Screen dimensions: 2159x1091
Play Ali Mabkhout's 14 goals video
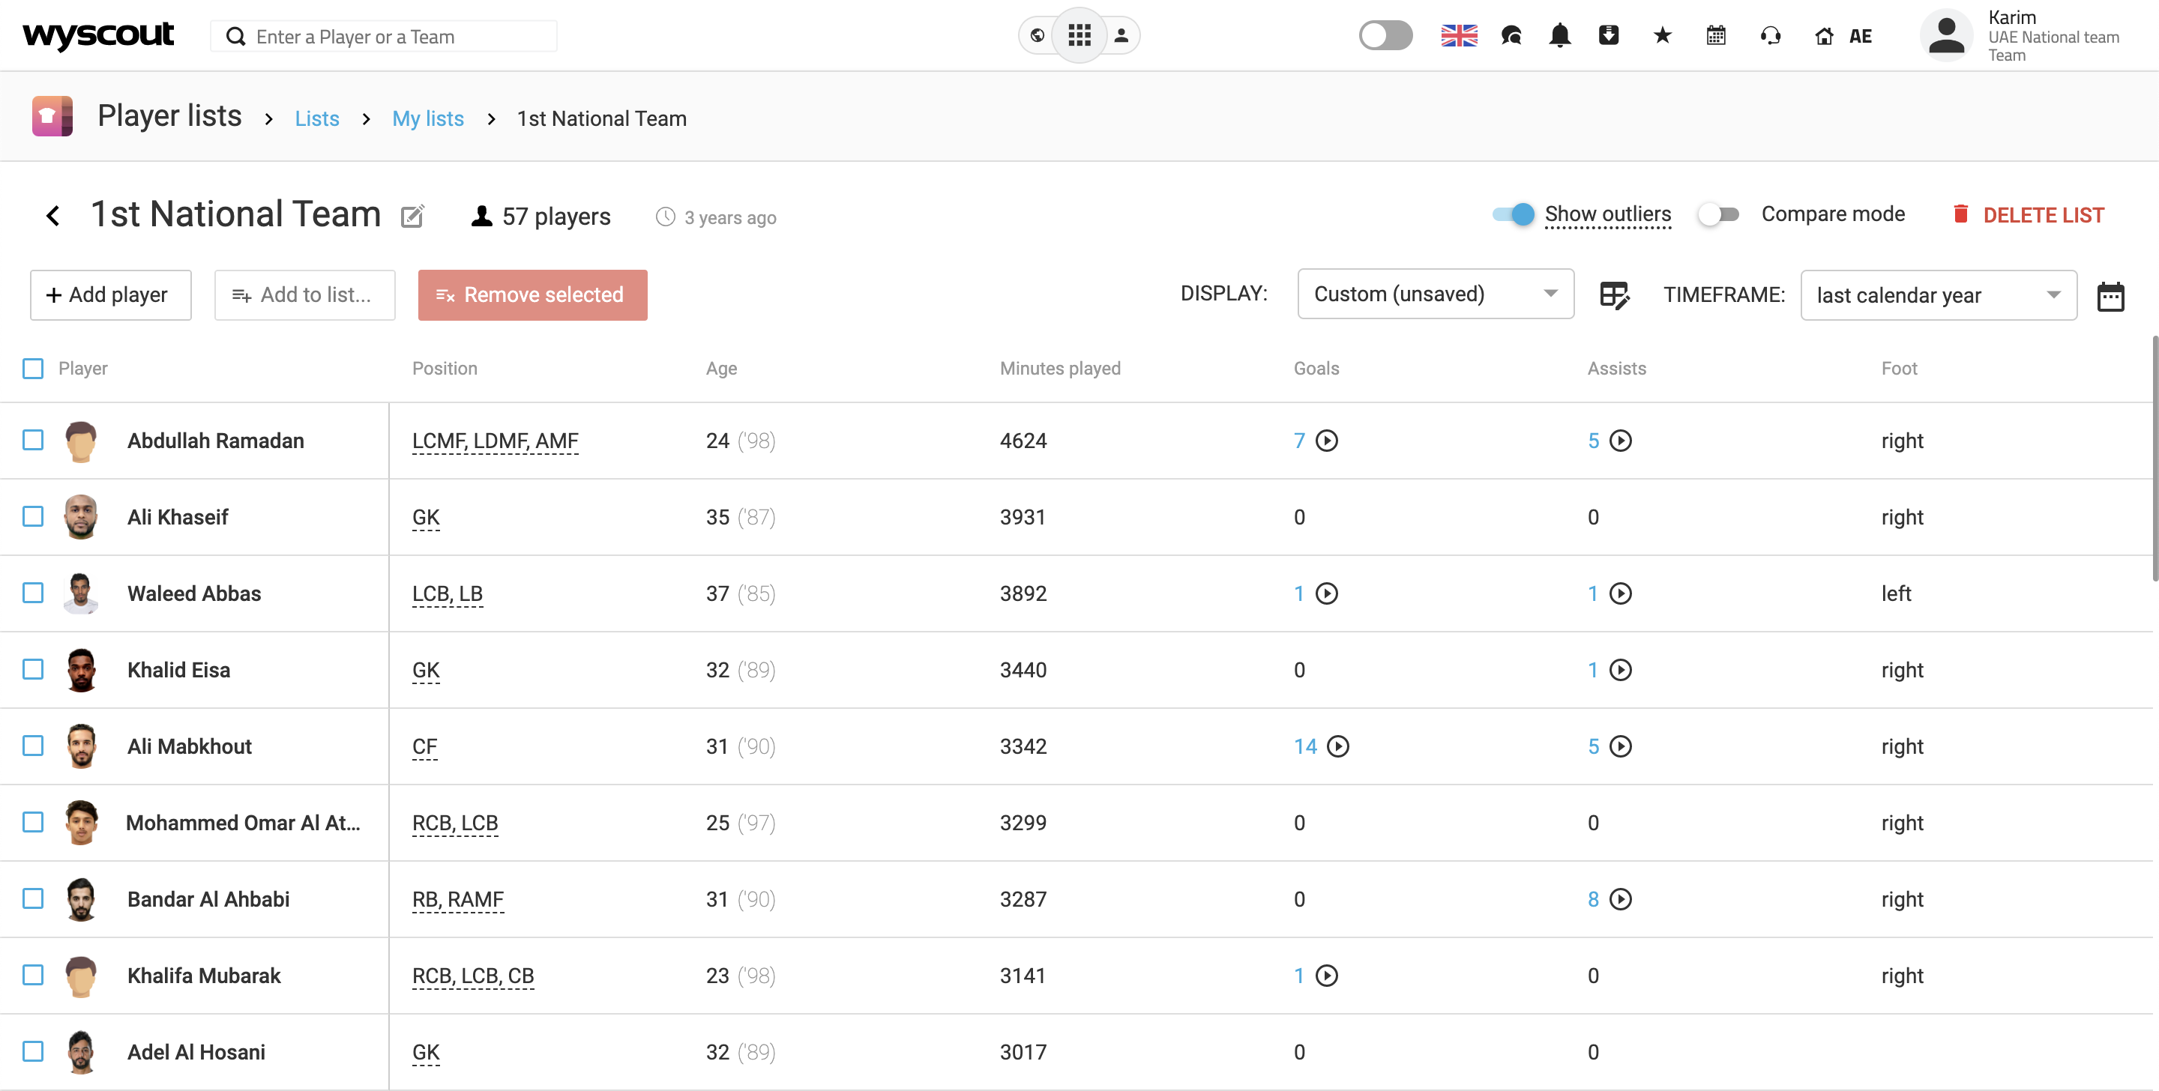[x=1337, y=746]
